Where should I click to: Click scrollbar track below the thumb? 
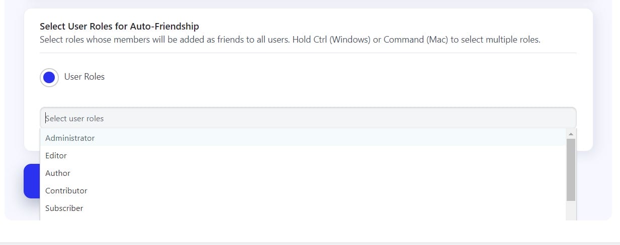coord(571,210)
